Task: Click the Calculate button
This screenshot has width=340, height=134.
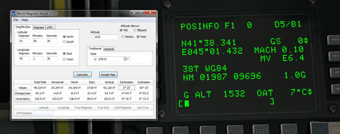Action: pyautogui.click(x=82, y=75)
